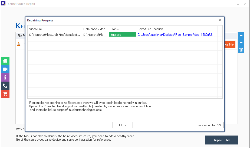Image resolution: width=250 pixels, height=148 pixels.
Task: Click the minus remove file icon
Action: pos(241,43)
